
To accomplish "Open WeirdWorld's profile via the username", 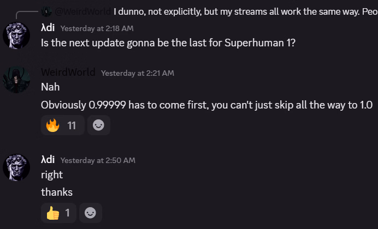I will (x=68, y=73).
